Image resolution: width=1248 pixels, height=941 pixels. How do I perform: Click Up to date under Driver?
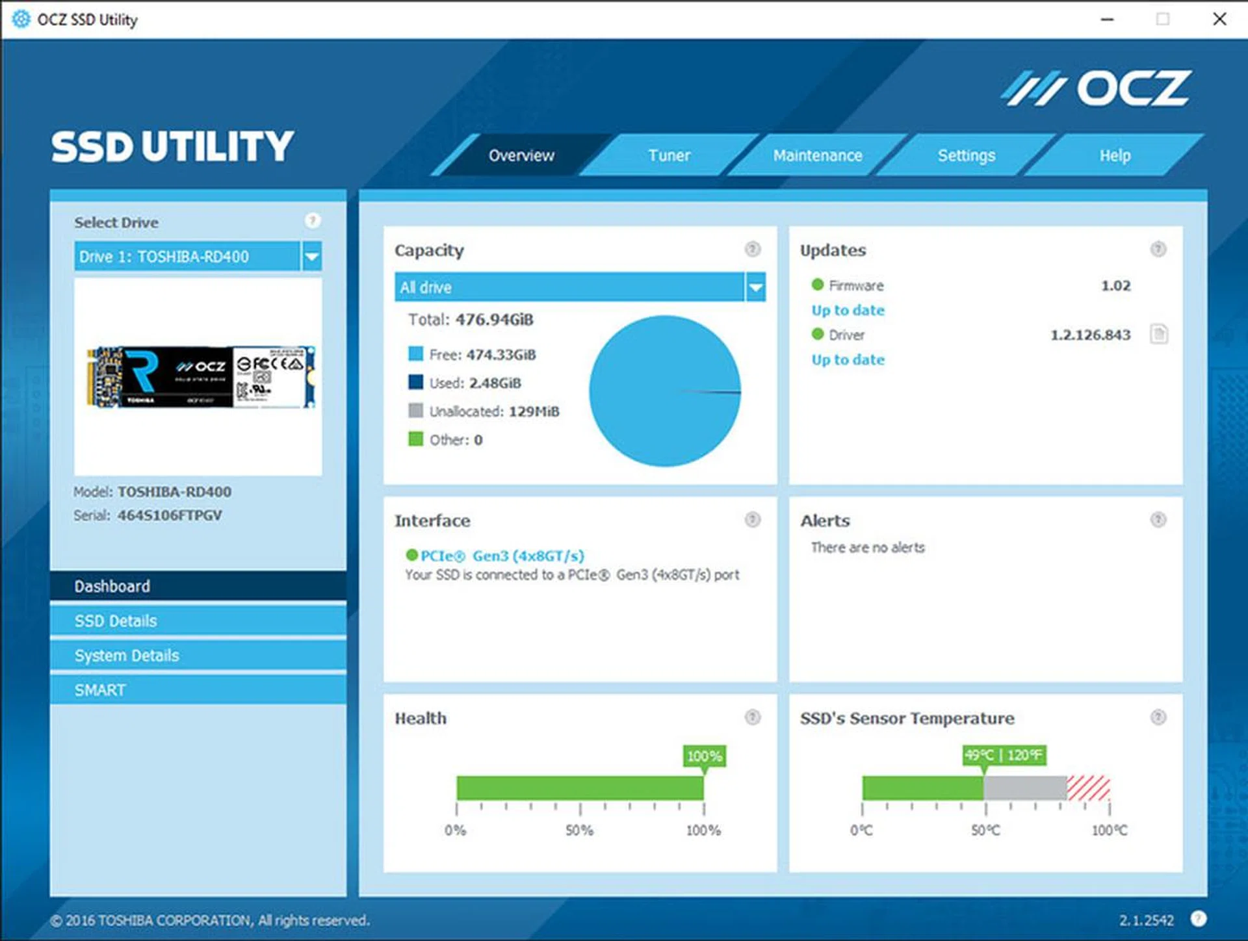tap(847, 359)
